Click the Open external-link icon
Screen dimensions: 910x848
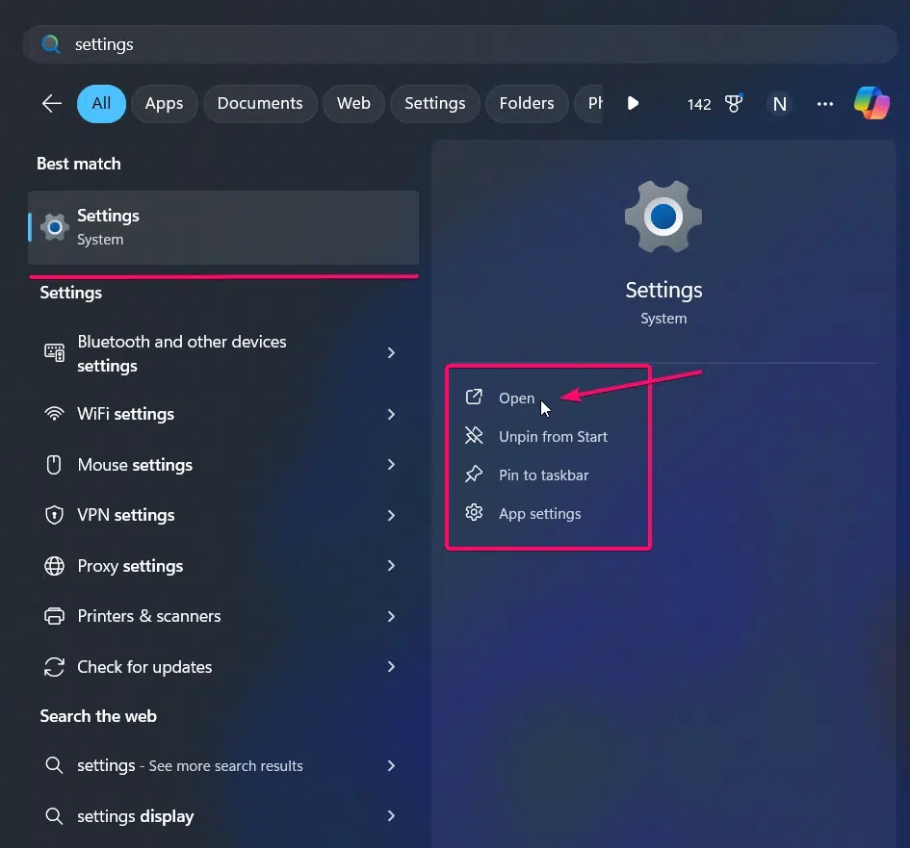click(474, 397)
